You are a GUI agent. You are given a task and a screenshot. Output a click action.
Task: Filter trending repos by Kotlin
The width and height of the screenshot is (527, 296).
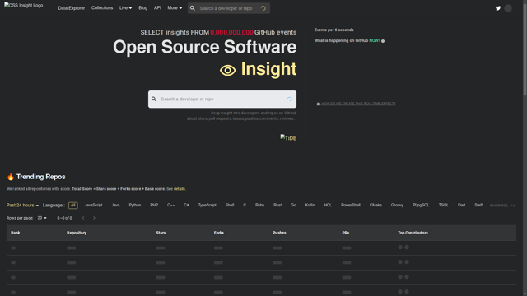310,205
